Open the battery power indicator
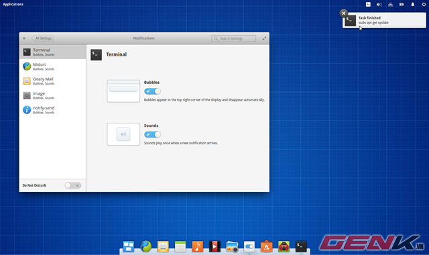 click(x=402, y=5)
